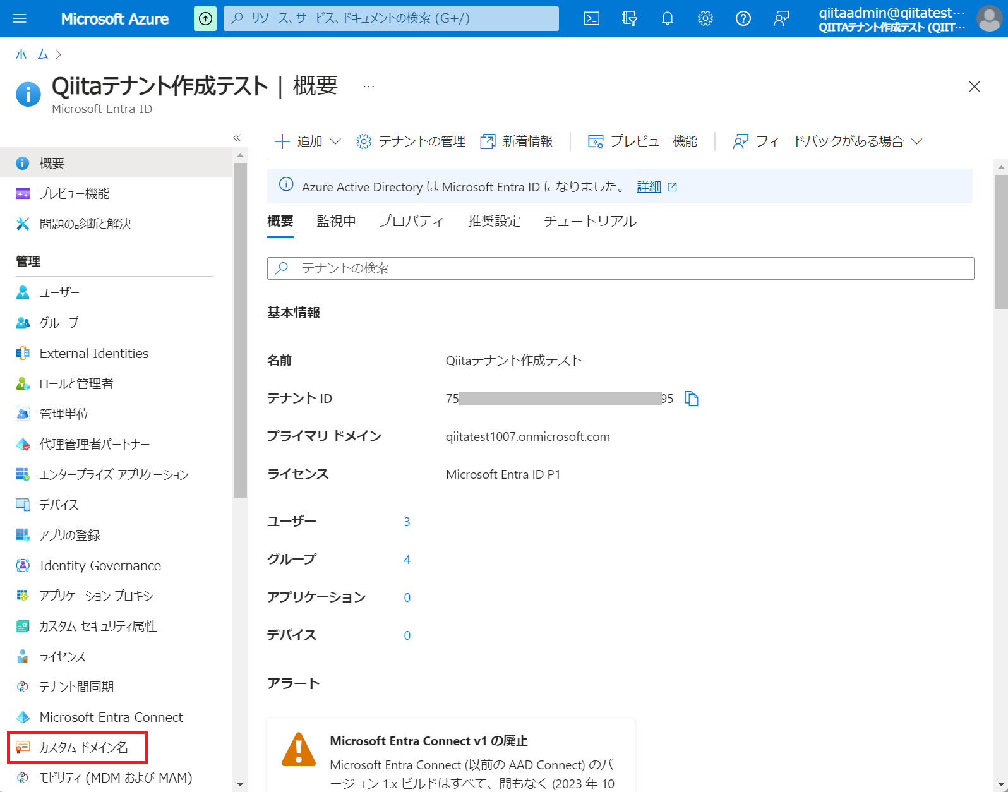This screenshot has height=792, width=1008.
Task: Close the overview blade
Action: point(975,87)
